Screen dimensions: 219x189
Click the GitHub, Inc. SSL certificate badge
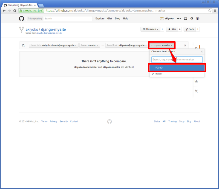pos(31,11)
